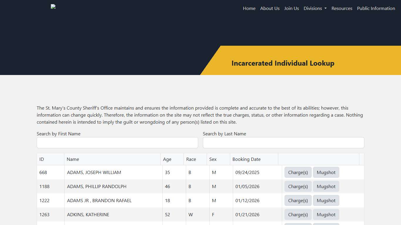View Mugshot for ADAMS, PHILLIP RANDOLPH
Viewport: 401px width, 225px height.
326,186
